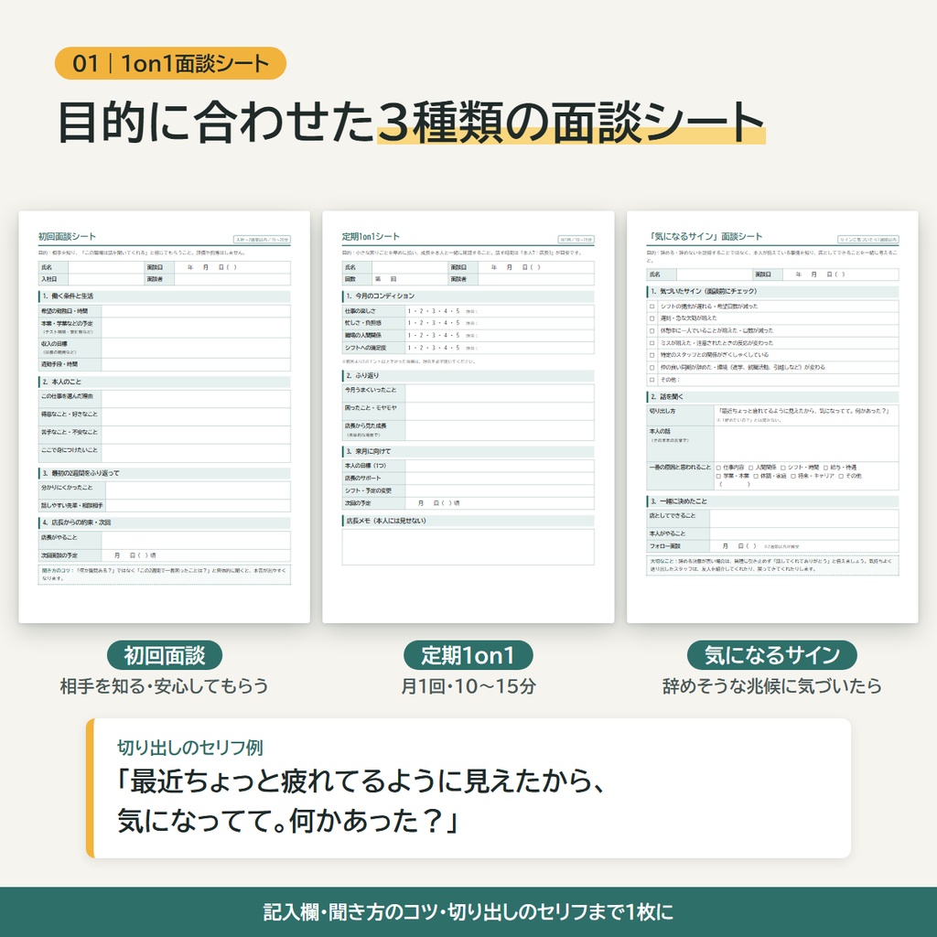Check the 人間関係 cause checkbox
The width and height of the screenshot is (937, 937).
click(751, 468)
